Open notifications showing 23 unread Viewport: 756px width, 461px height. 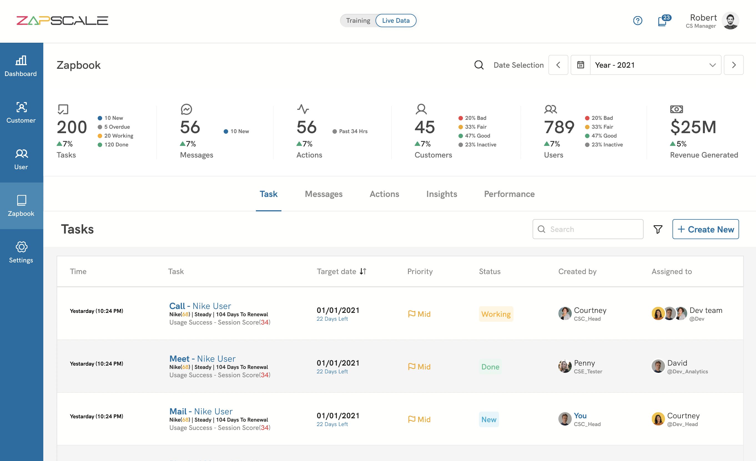click(x=663, y=21)
